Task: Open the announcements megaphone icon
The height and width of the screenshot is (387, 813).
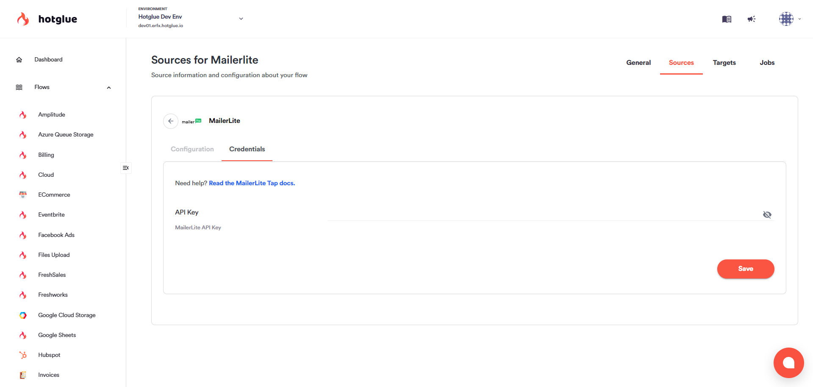Action: click(x=752, y=19)
